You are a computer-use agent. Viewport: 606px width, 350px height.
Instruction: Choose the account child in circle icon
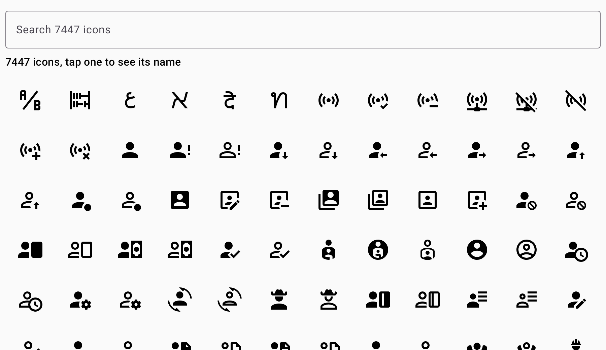click(378, 250)
